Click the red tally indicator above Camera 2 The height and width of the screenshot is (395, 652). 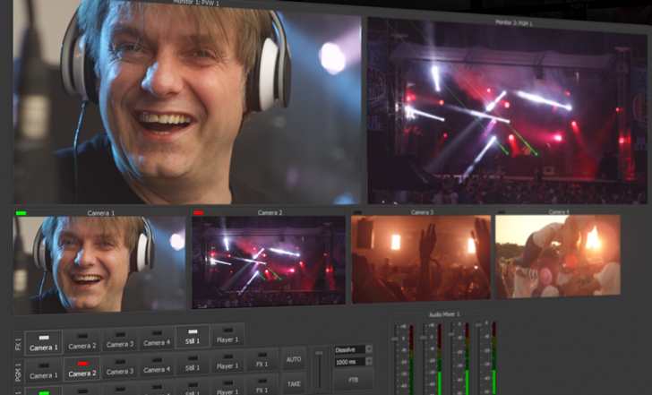click(198, 213)
